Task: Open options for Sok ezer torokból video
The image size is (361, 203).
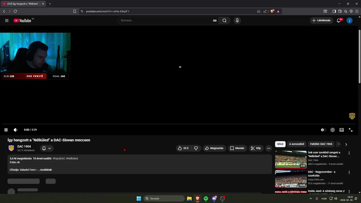Action: (x=349, y=153)
